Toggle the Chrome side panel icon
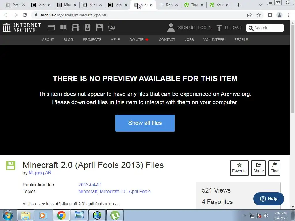The width and height of the screenshot is (295, 221). pos(270,15)
